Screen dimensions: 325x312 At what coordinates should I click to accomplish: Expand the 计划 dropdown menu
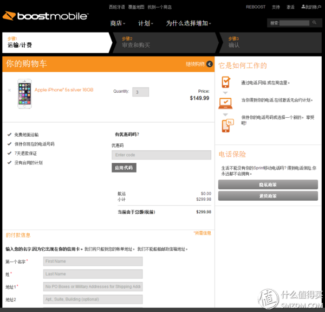[x=146, y=23]
